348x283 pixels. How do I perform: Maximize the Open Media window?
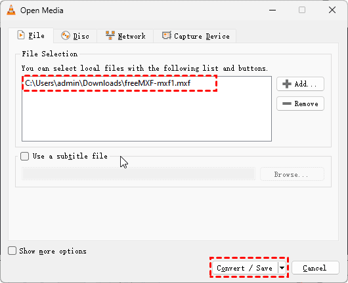pyautogui.click(x=302, y=10)
